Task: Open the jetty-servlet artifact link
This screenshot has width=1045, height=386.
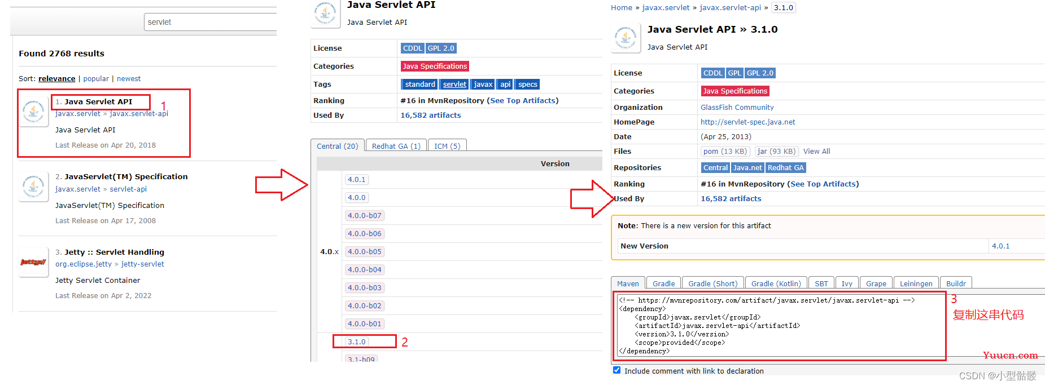Action: coord(143,264)
